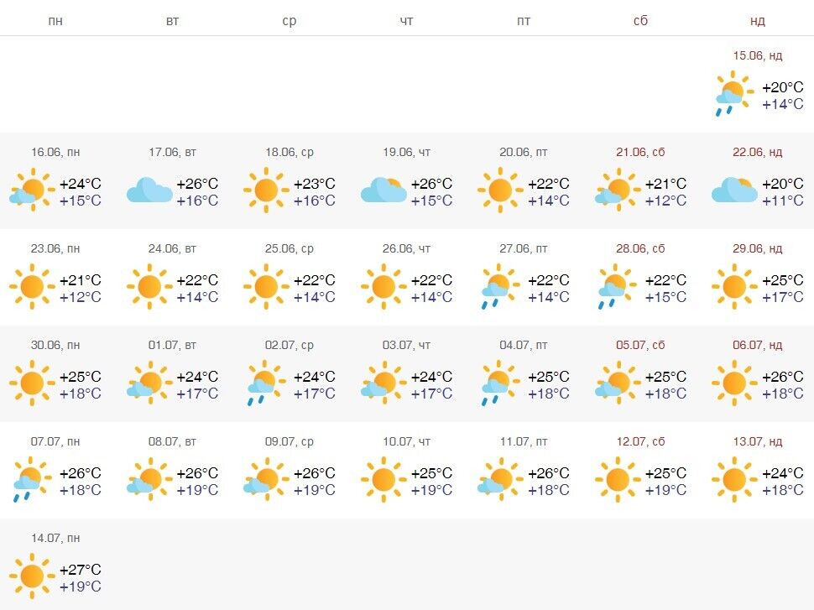Screen dimensions: 814x610
Task: Click the partly cloudy icon for 21.06
Action: coord(618,190)
